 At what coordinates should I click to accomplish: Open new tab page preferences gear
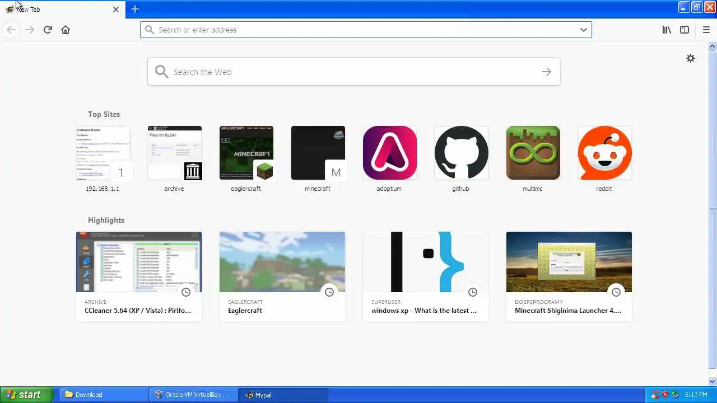click(691, 58)
